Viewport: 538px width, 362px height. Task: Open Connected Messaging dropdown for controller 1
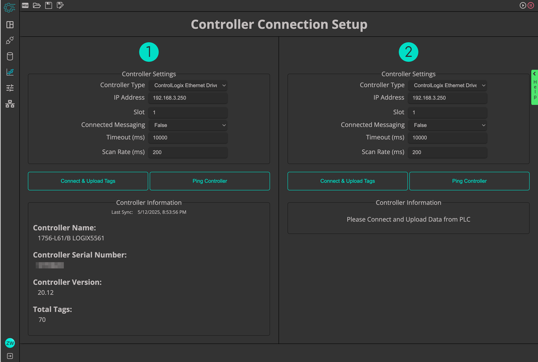point(188,125)
